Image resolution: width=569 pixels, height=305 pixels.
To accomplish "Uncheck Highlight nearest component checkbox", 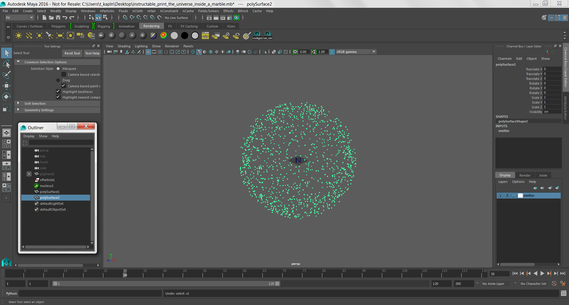I will pyautogui.click(x=58, y=97).
